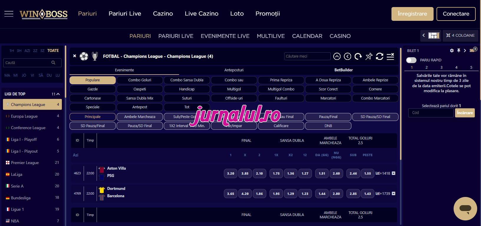481x226 pixels.
Task: Open the CALENDAR sub-menu item
Action: (x=307, y=36)
